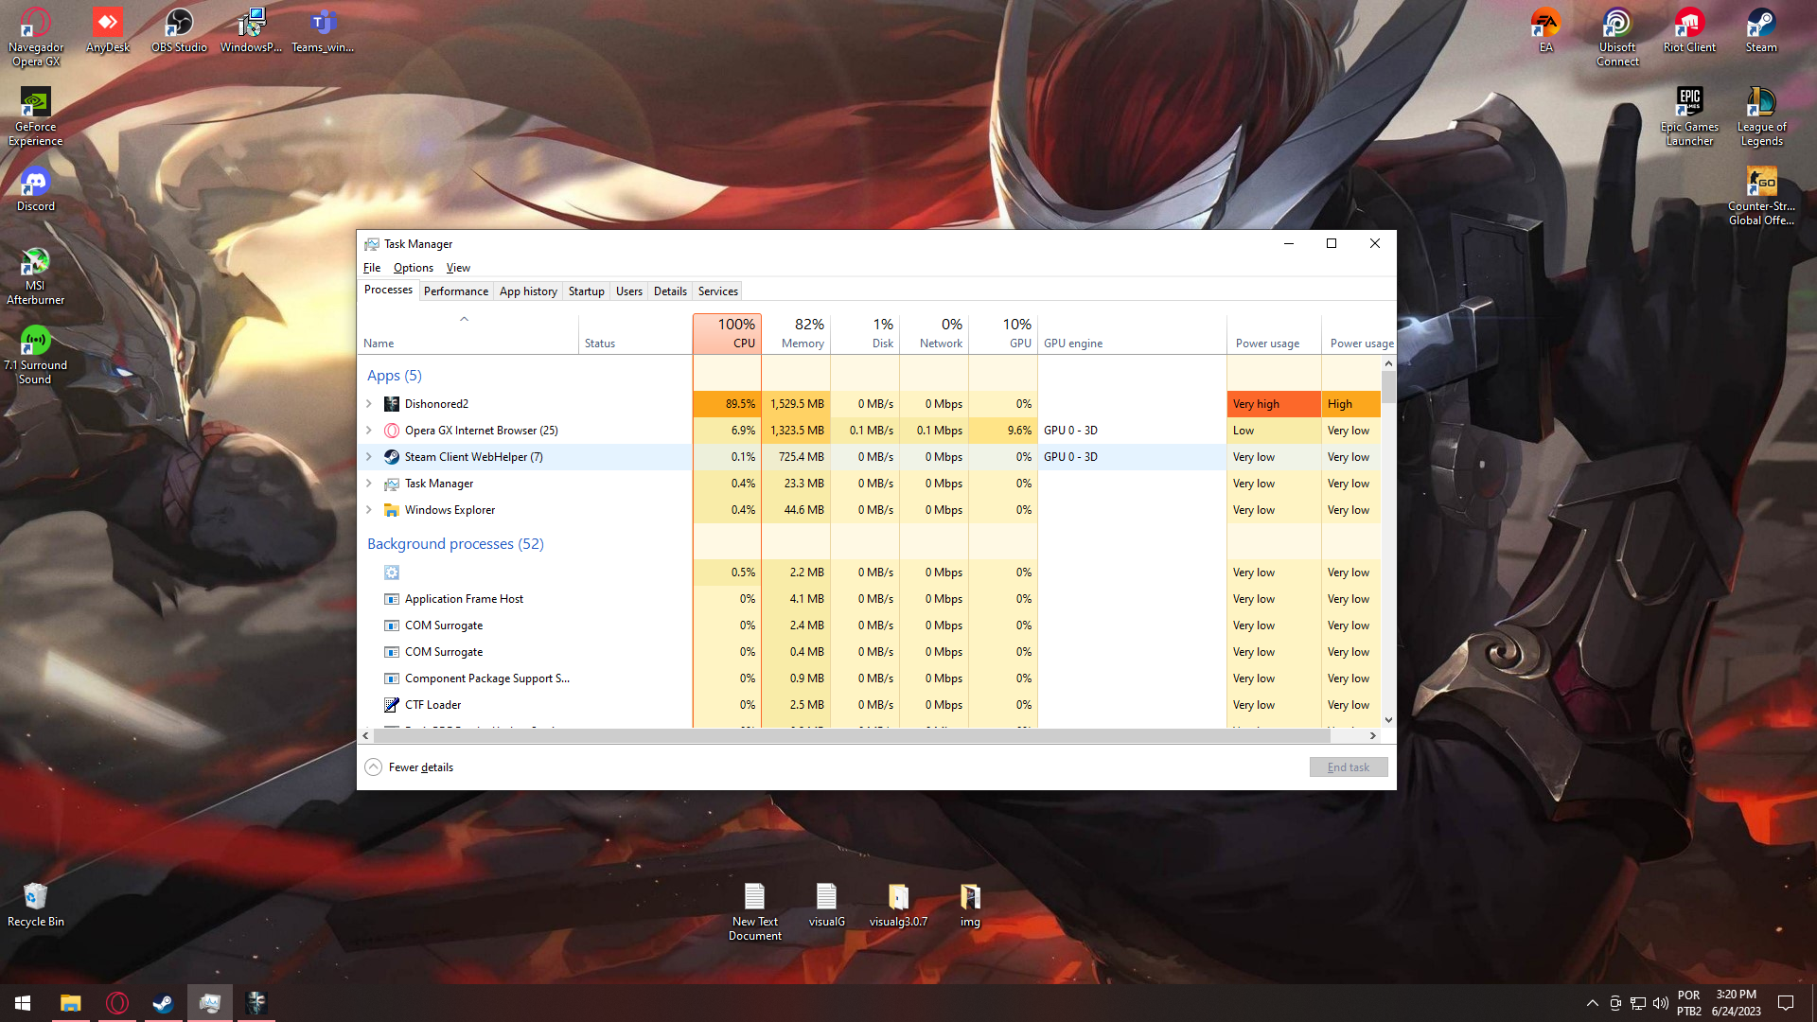
Task: Switch to the Services tab
Action: point(718,291)
